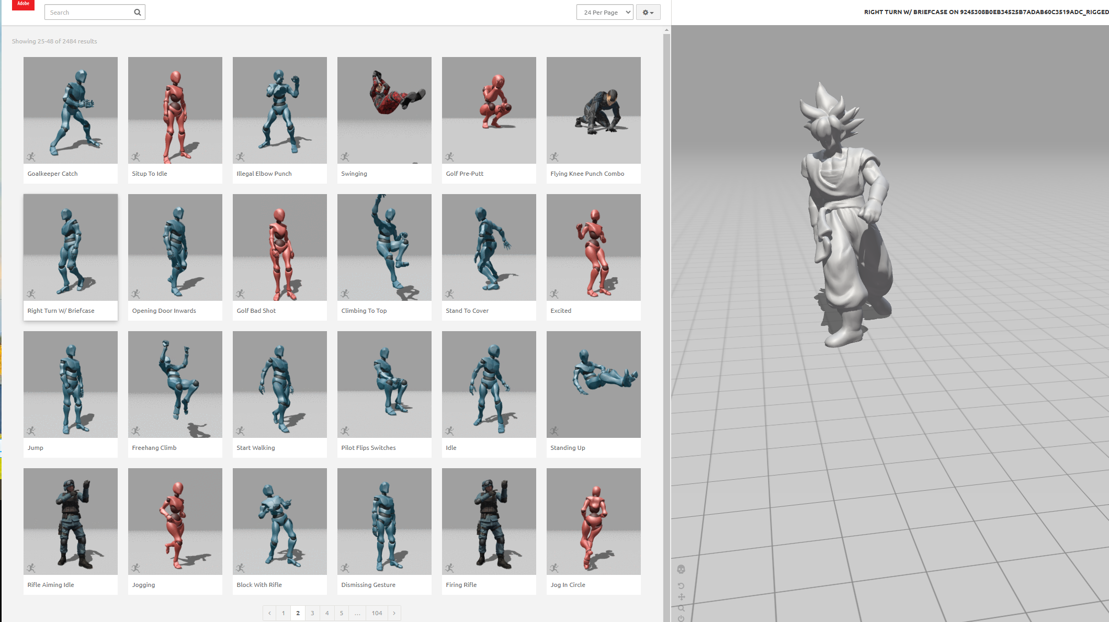Click the animation icon on Swinging thumbnail
The width and height of the screenshot is (1109, 622).
[345, 156]
